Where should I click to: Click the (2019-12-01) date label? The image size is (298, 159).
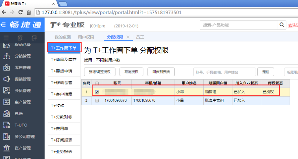coord(126,26)
